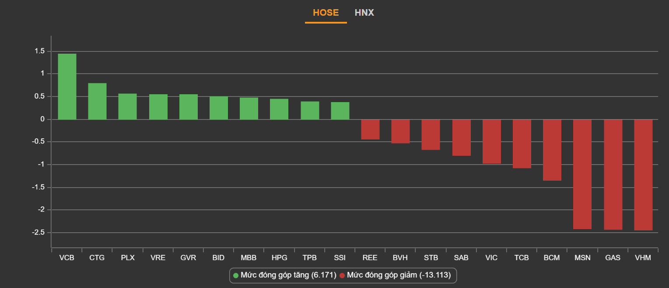This screenshot has height=288, width=669.
Task: Select the green SSI bar
Action: 340,111
